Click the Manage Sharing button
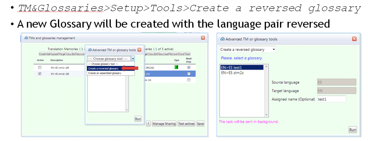Image resolution: width=368 pixels, height=141 pixels. pos(164,124)
